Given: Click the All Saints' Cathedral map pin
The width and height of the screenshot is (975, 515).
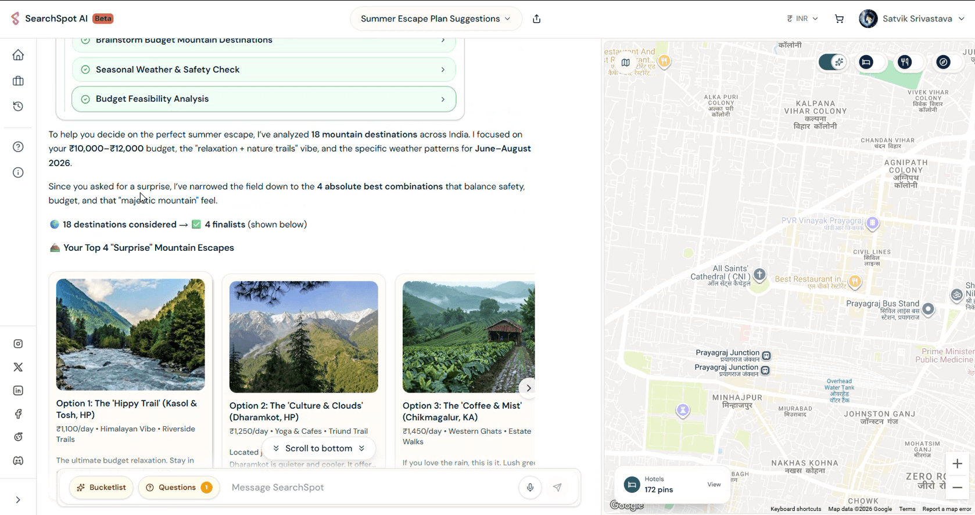Looking at the screenshot, I should point(759,275).
